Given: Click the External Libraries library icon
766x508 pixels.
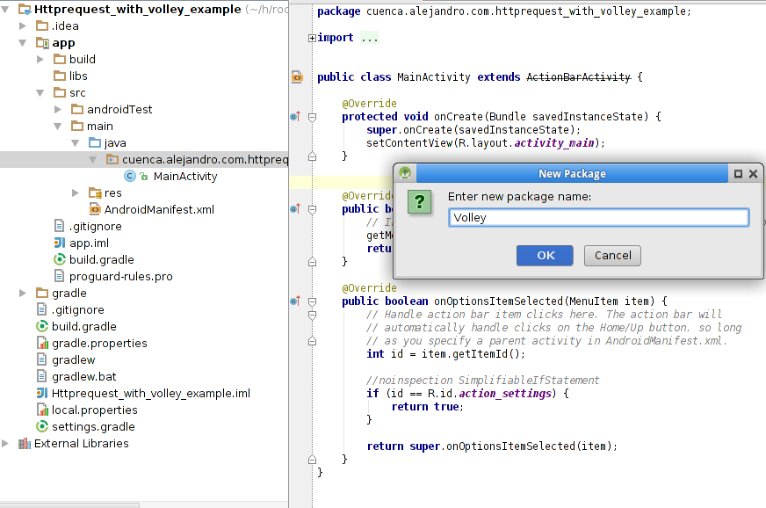Looking at the screenshot, I should tap(25, 444).
